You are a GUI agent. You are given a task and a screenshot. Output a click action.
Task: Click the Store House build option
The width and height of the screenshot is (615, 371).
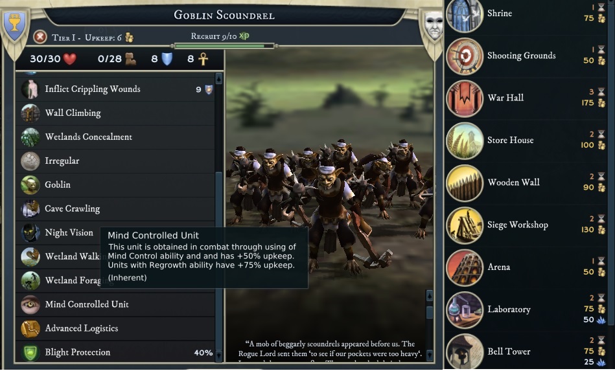pyautogui.click(x=526, y=141)
